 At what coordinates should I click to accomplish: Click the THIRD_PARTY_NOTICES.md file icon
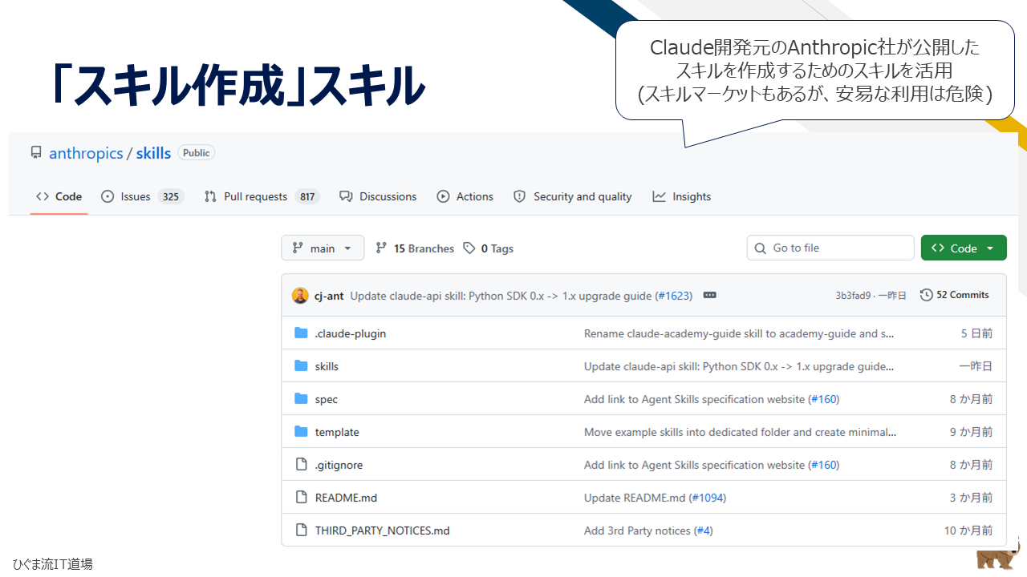(x=301, y=531)
